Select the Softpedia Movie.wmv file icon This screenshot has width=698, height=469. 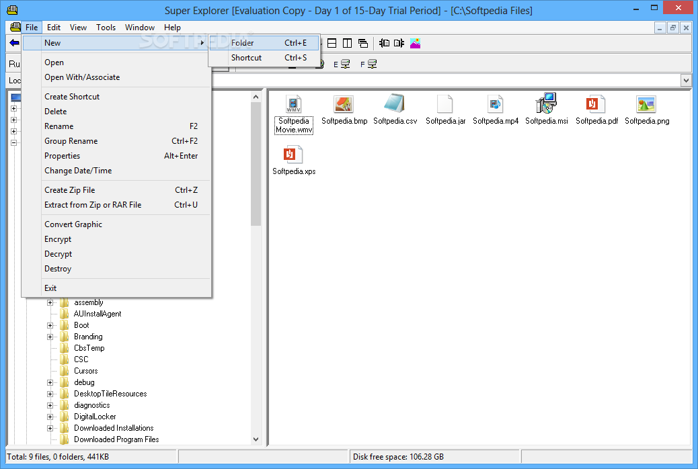tap(293, 104)
